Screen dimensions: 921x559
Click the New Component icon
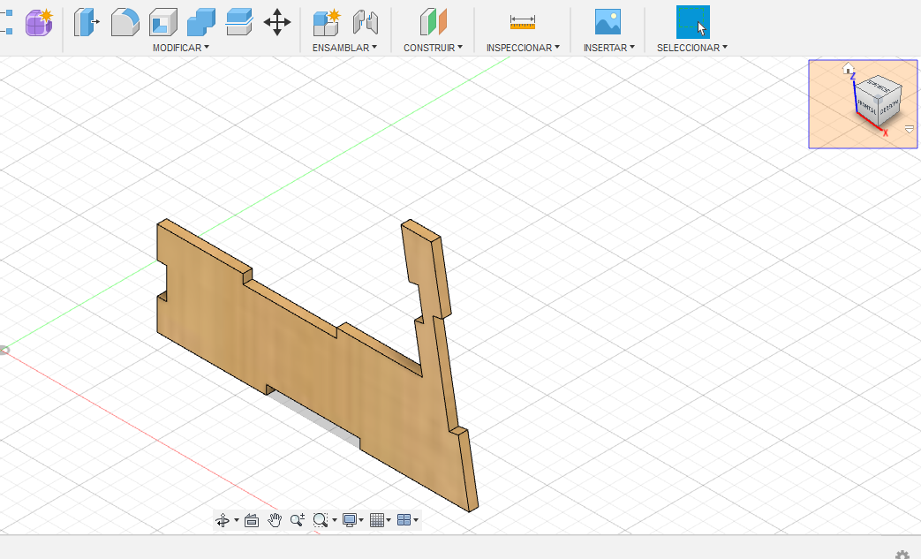point(327,22)
